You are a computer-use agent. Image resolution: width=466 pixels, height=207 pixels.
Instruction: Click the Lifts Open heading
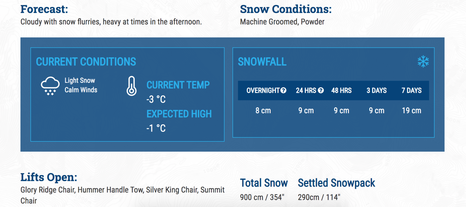(49, 177)
